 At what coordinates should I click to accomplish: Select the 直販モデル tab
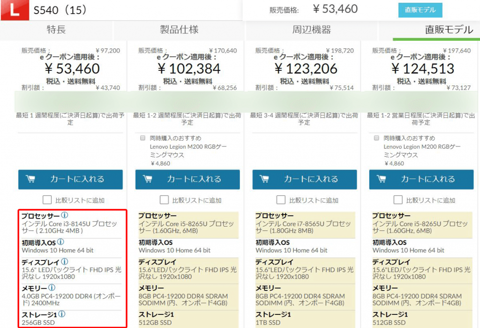click(449, 30)
